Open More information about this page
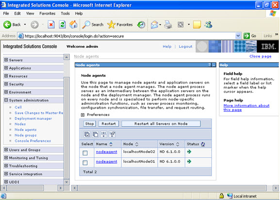280x200 pixels. (247, 108)
